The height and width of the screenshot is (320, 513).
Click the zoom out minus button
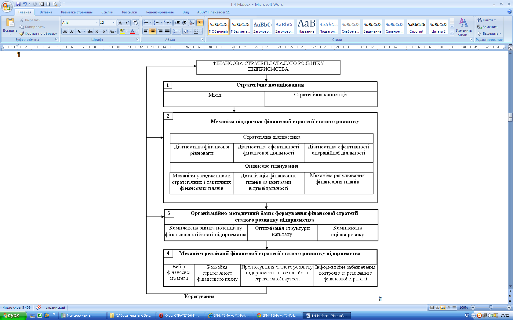tap(473, 308)
